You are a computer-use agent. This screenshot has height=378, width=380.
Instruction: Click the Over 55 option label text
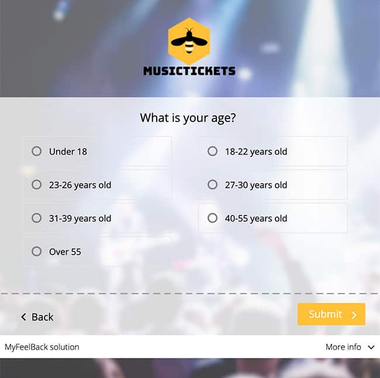pos(65,251)
